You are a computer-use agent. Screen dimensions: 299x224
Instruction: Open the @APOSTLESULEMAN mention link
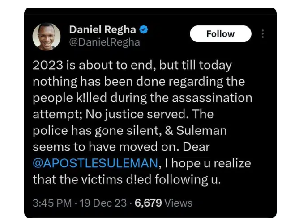click(95, 163)
